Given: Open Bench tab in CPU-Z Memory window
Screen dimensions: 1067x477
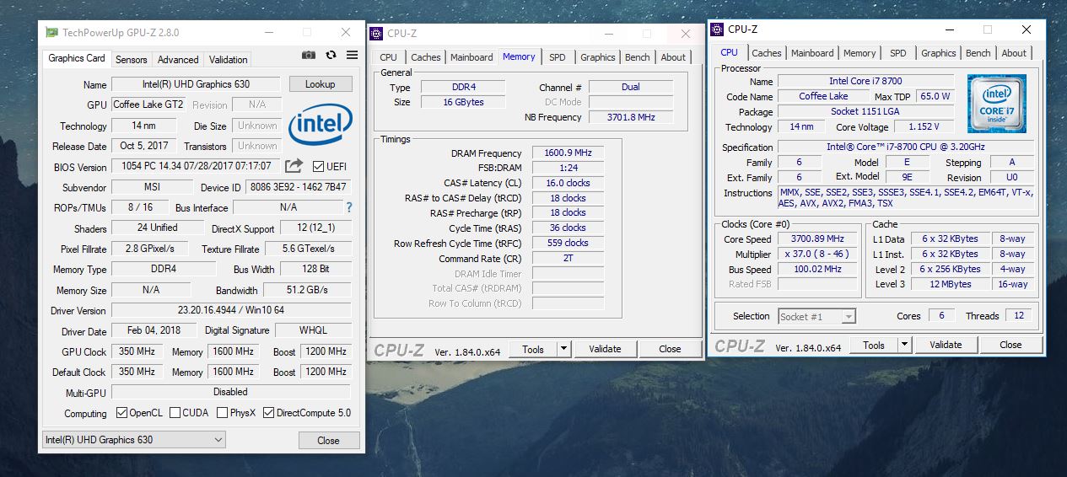Looking at the screenshot, I should 638,57.
